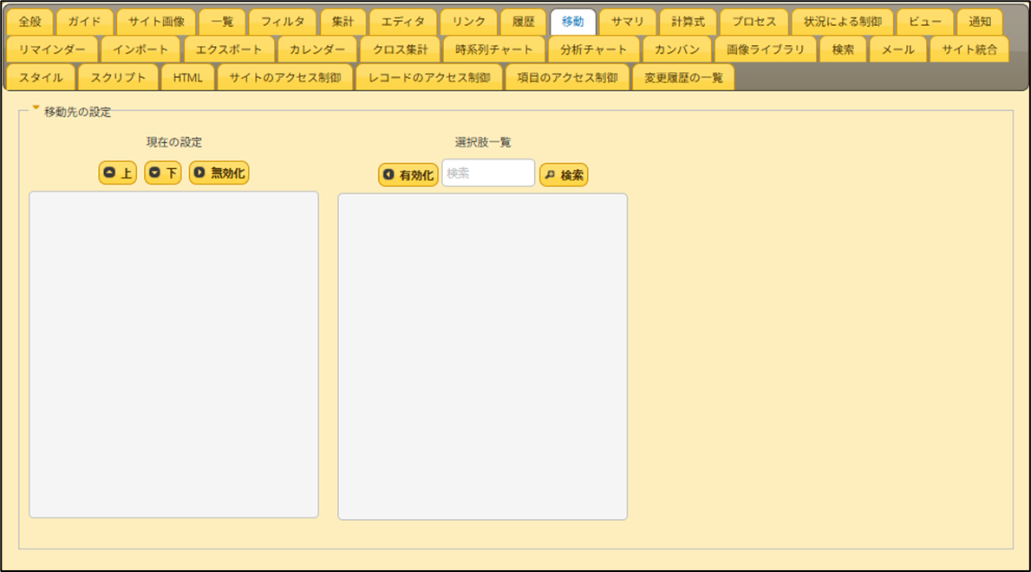Click the 有効化 (enable) button

408,175
